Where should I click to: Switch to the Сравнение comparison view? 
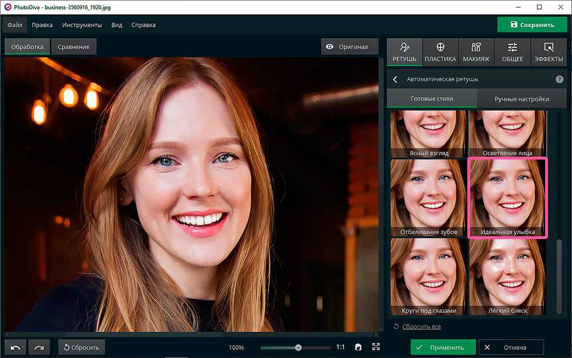pos(73,47)
